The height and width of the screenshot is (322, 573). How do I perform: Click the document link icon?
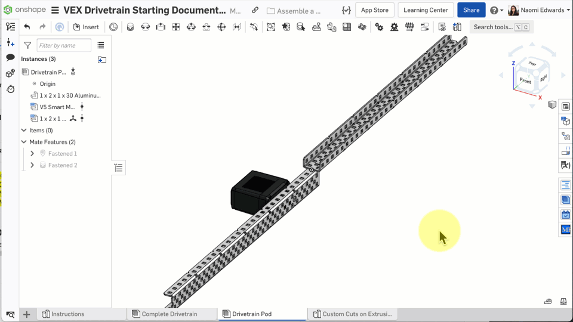point(255,10)
